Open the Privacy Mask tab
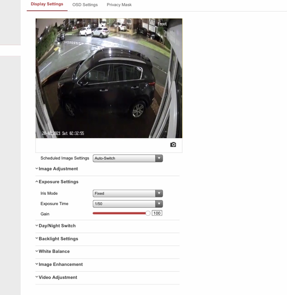 [119, 5]
